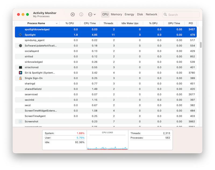This screenshot has height=170, width=215.
Task: Sort by the % CPU column header
Action: [70, 23]
